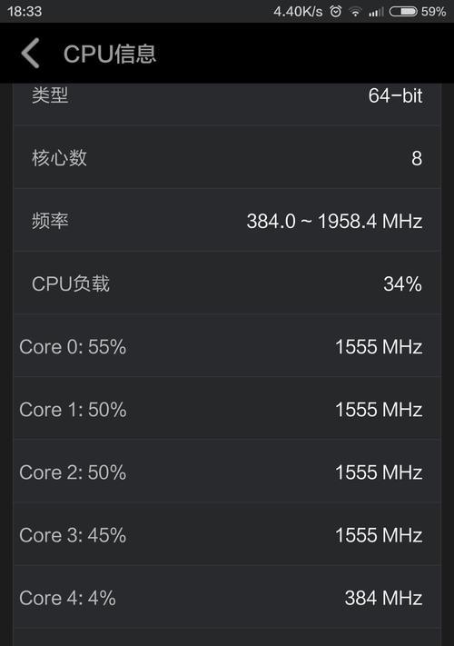The height and width of the screenshot is (646, 454).
Task: Select the Core 0: 55% row
Action: pyautogui.click(x=227, y=346)
